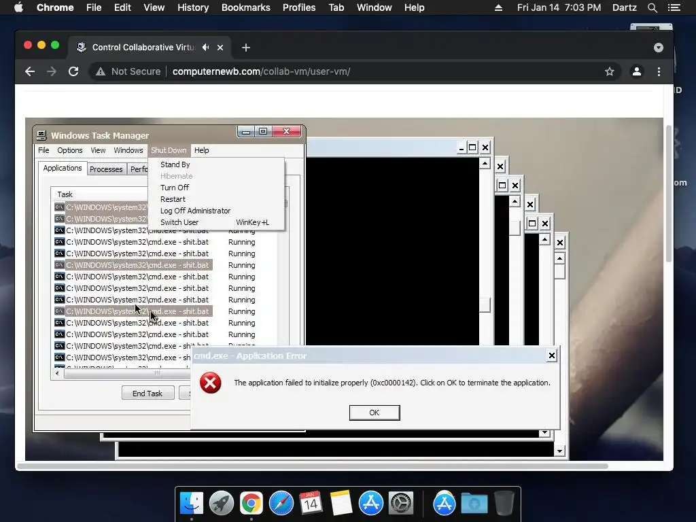696x522 pixels.
Task: Open the Chrome menu in macOS menu bar
Action: pyautogui.click(x=55, y=7)
